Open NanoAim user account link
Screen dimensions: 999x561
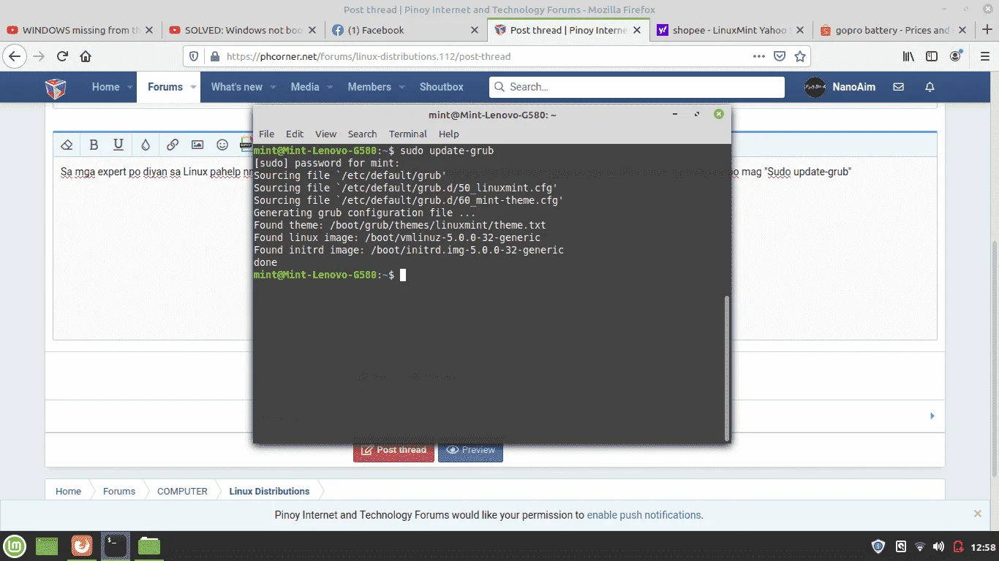pos(840,87)
